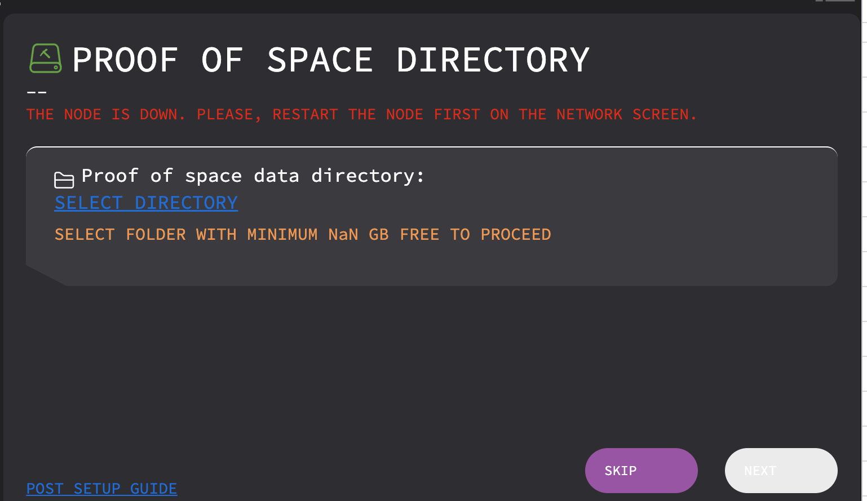
Task: Click the purple SKIP pill control
Action: (641, 470)
